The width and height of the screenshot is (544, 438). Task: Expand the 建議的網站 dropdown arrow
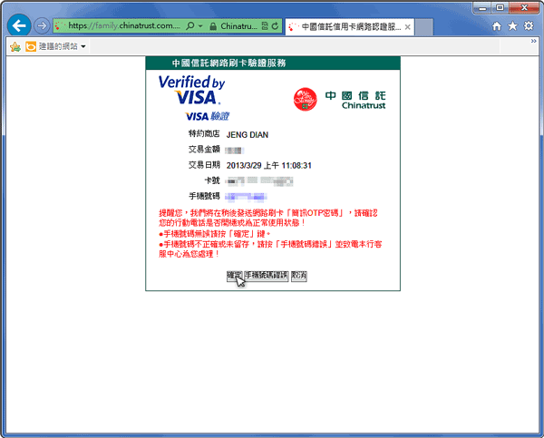pyautogui.click(x=83, y=46)
